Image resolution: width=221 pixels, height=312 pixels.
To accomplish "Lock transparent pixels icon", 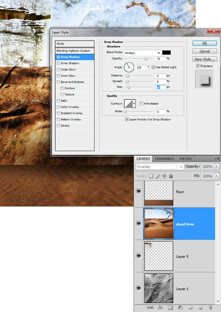I will coord(151,176).
